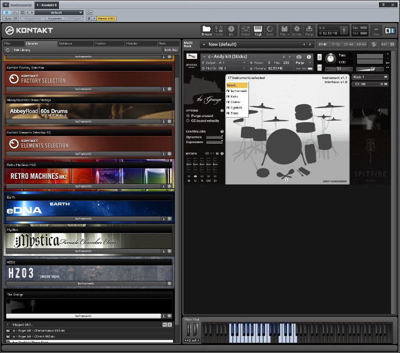400x353 pixels.
Task: Click the instrument header info icon
Action: (308, 56)
